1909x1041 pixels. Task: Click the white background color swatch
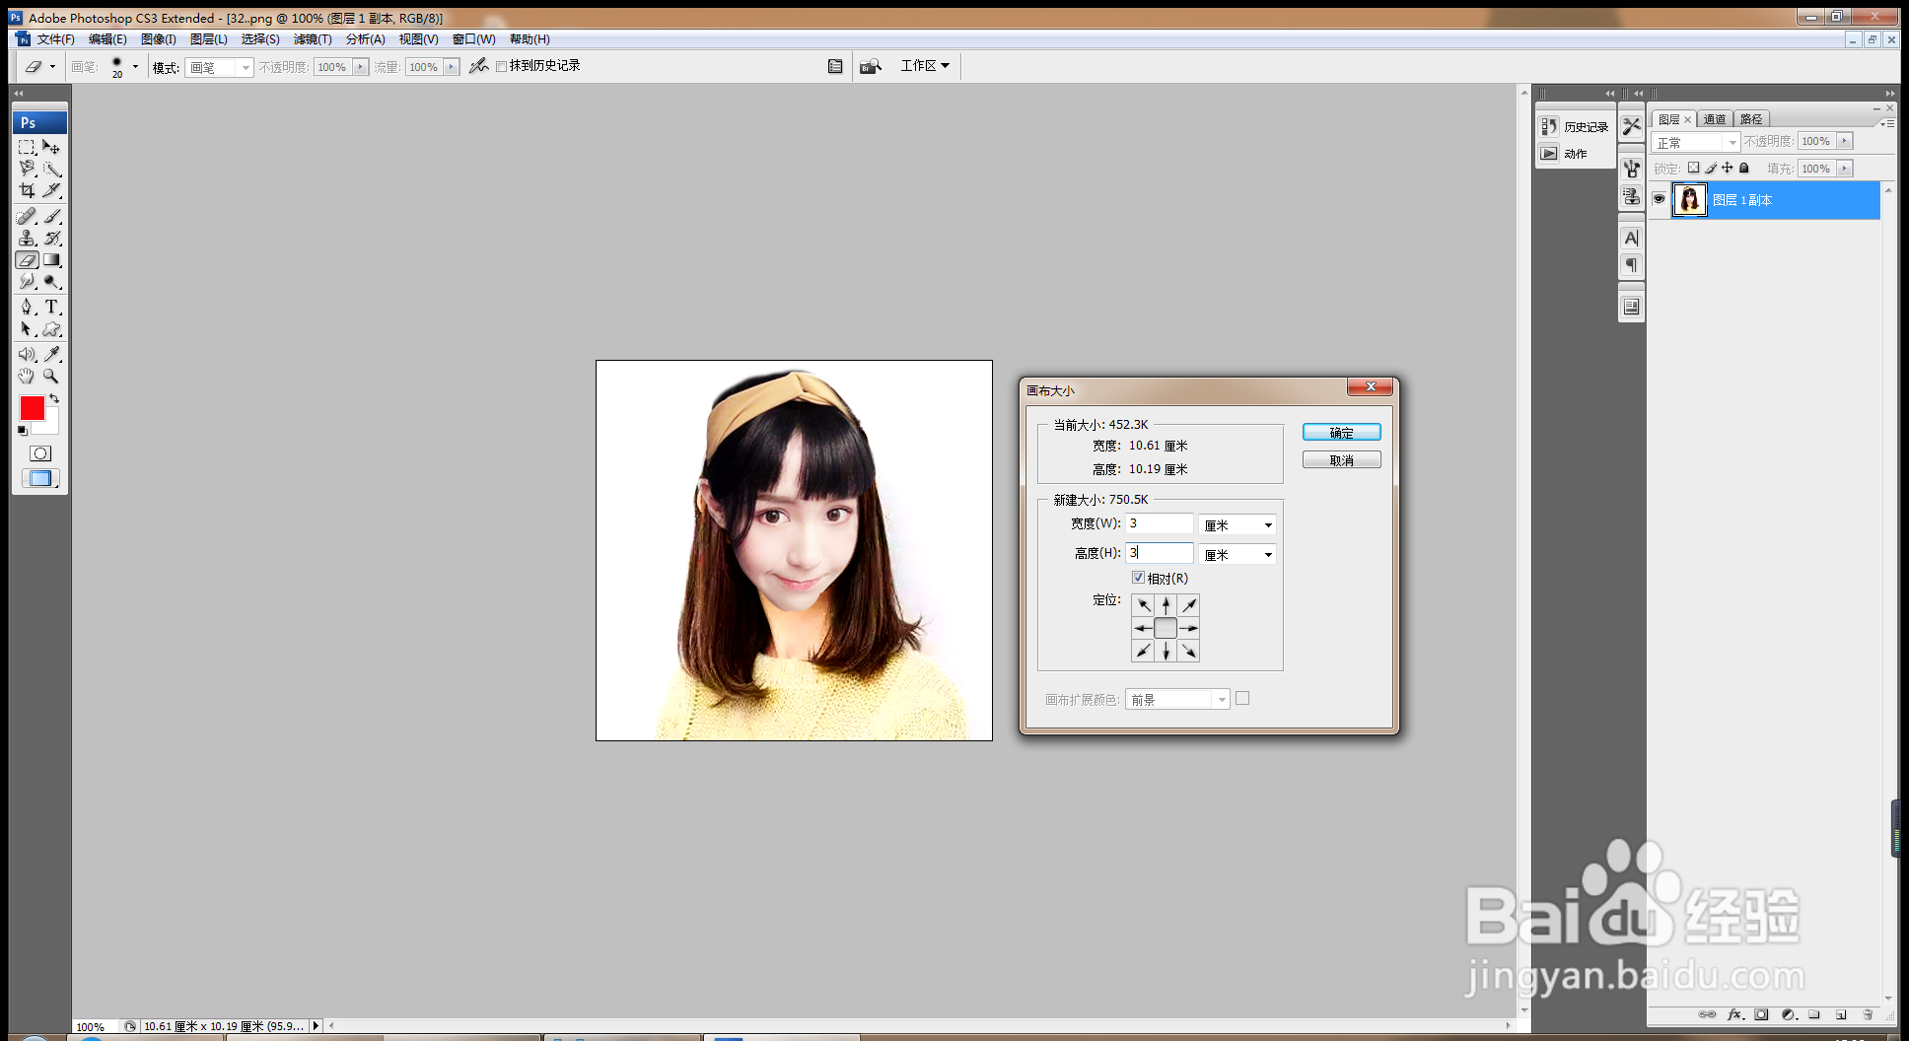pos(48,424)
